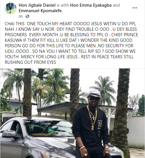Viewport: 145px width, 158px height.
Task: Open the photo of man beside car
Action: 72,113
